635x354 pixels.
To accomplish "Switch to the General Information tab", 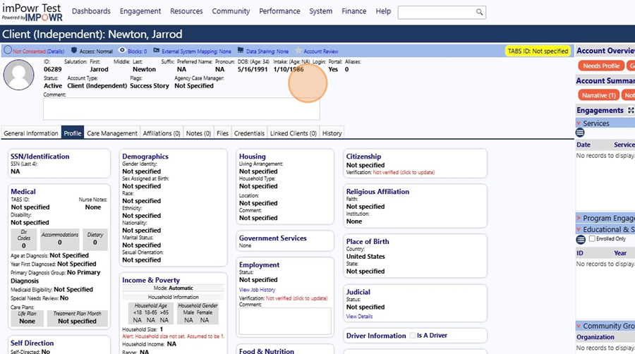I will [x=31, y=133].
